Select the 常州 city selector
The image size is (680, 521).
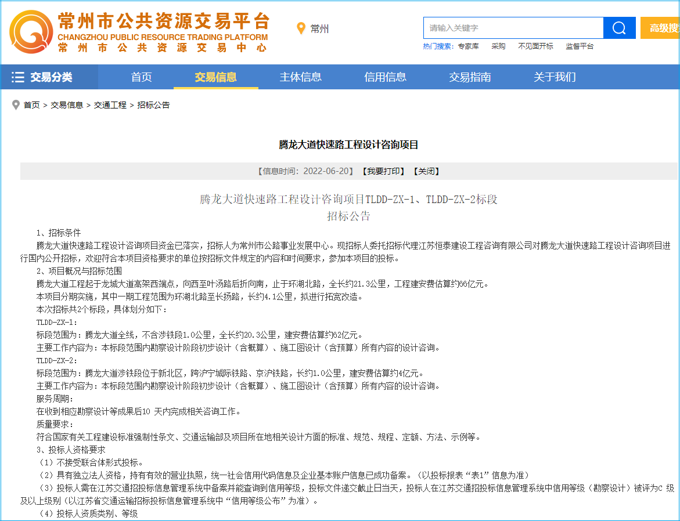tap(319, 28)
